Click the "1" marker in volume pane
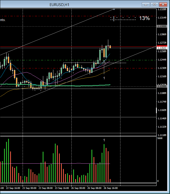 (104, 140)
